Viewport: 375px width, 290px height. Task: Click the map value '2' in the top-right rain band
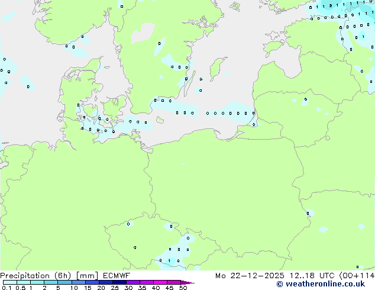point(331,6)
